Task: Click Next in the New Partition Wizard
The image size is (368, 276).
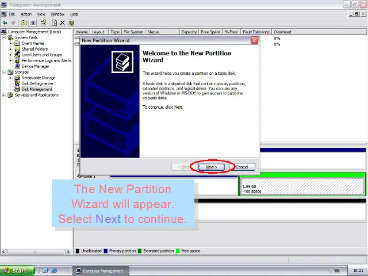Action: (212, 167)
